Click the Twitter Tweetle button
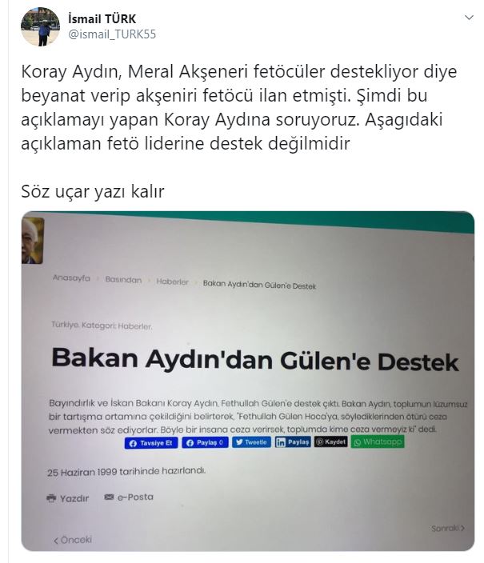Screen dimensions: 484x563 point(251,442)
